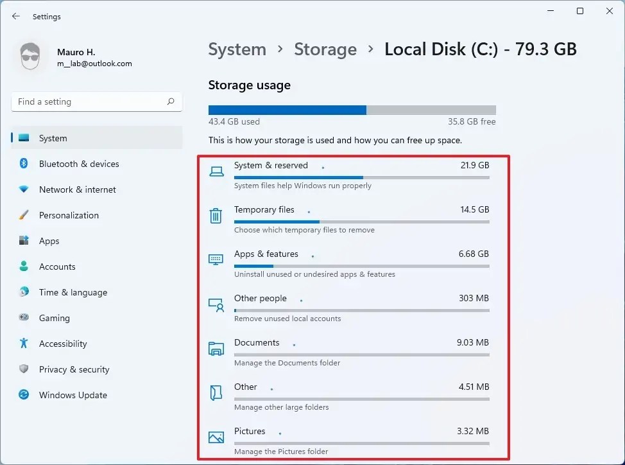Click the storage usage bar

pos(352,109)
